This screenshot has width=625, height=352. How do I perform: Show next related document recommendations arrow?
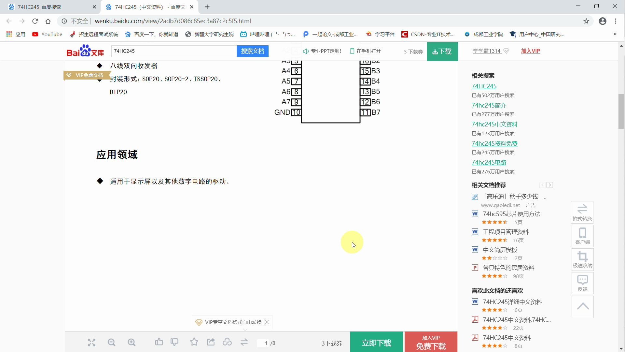tap(550, 185)
